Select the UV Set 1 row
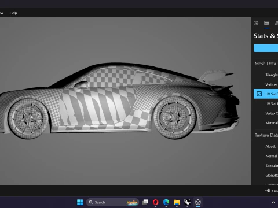This screenshot has width=278, height=208. [x=272, y=103]
